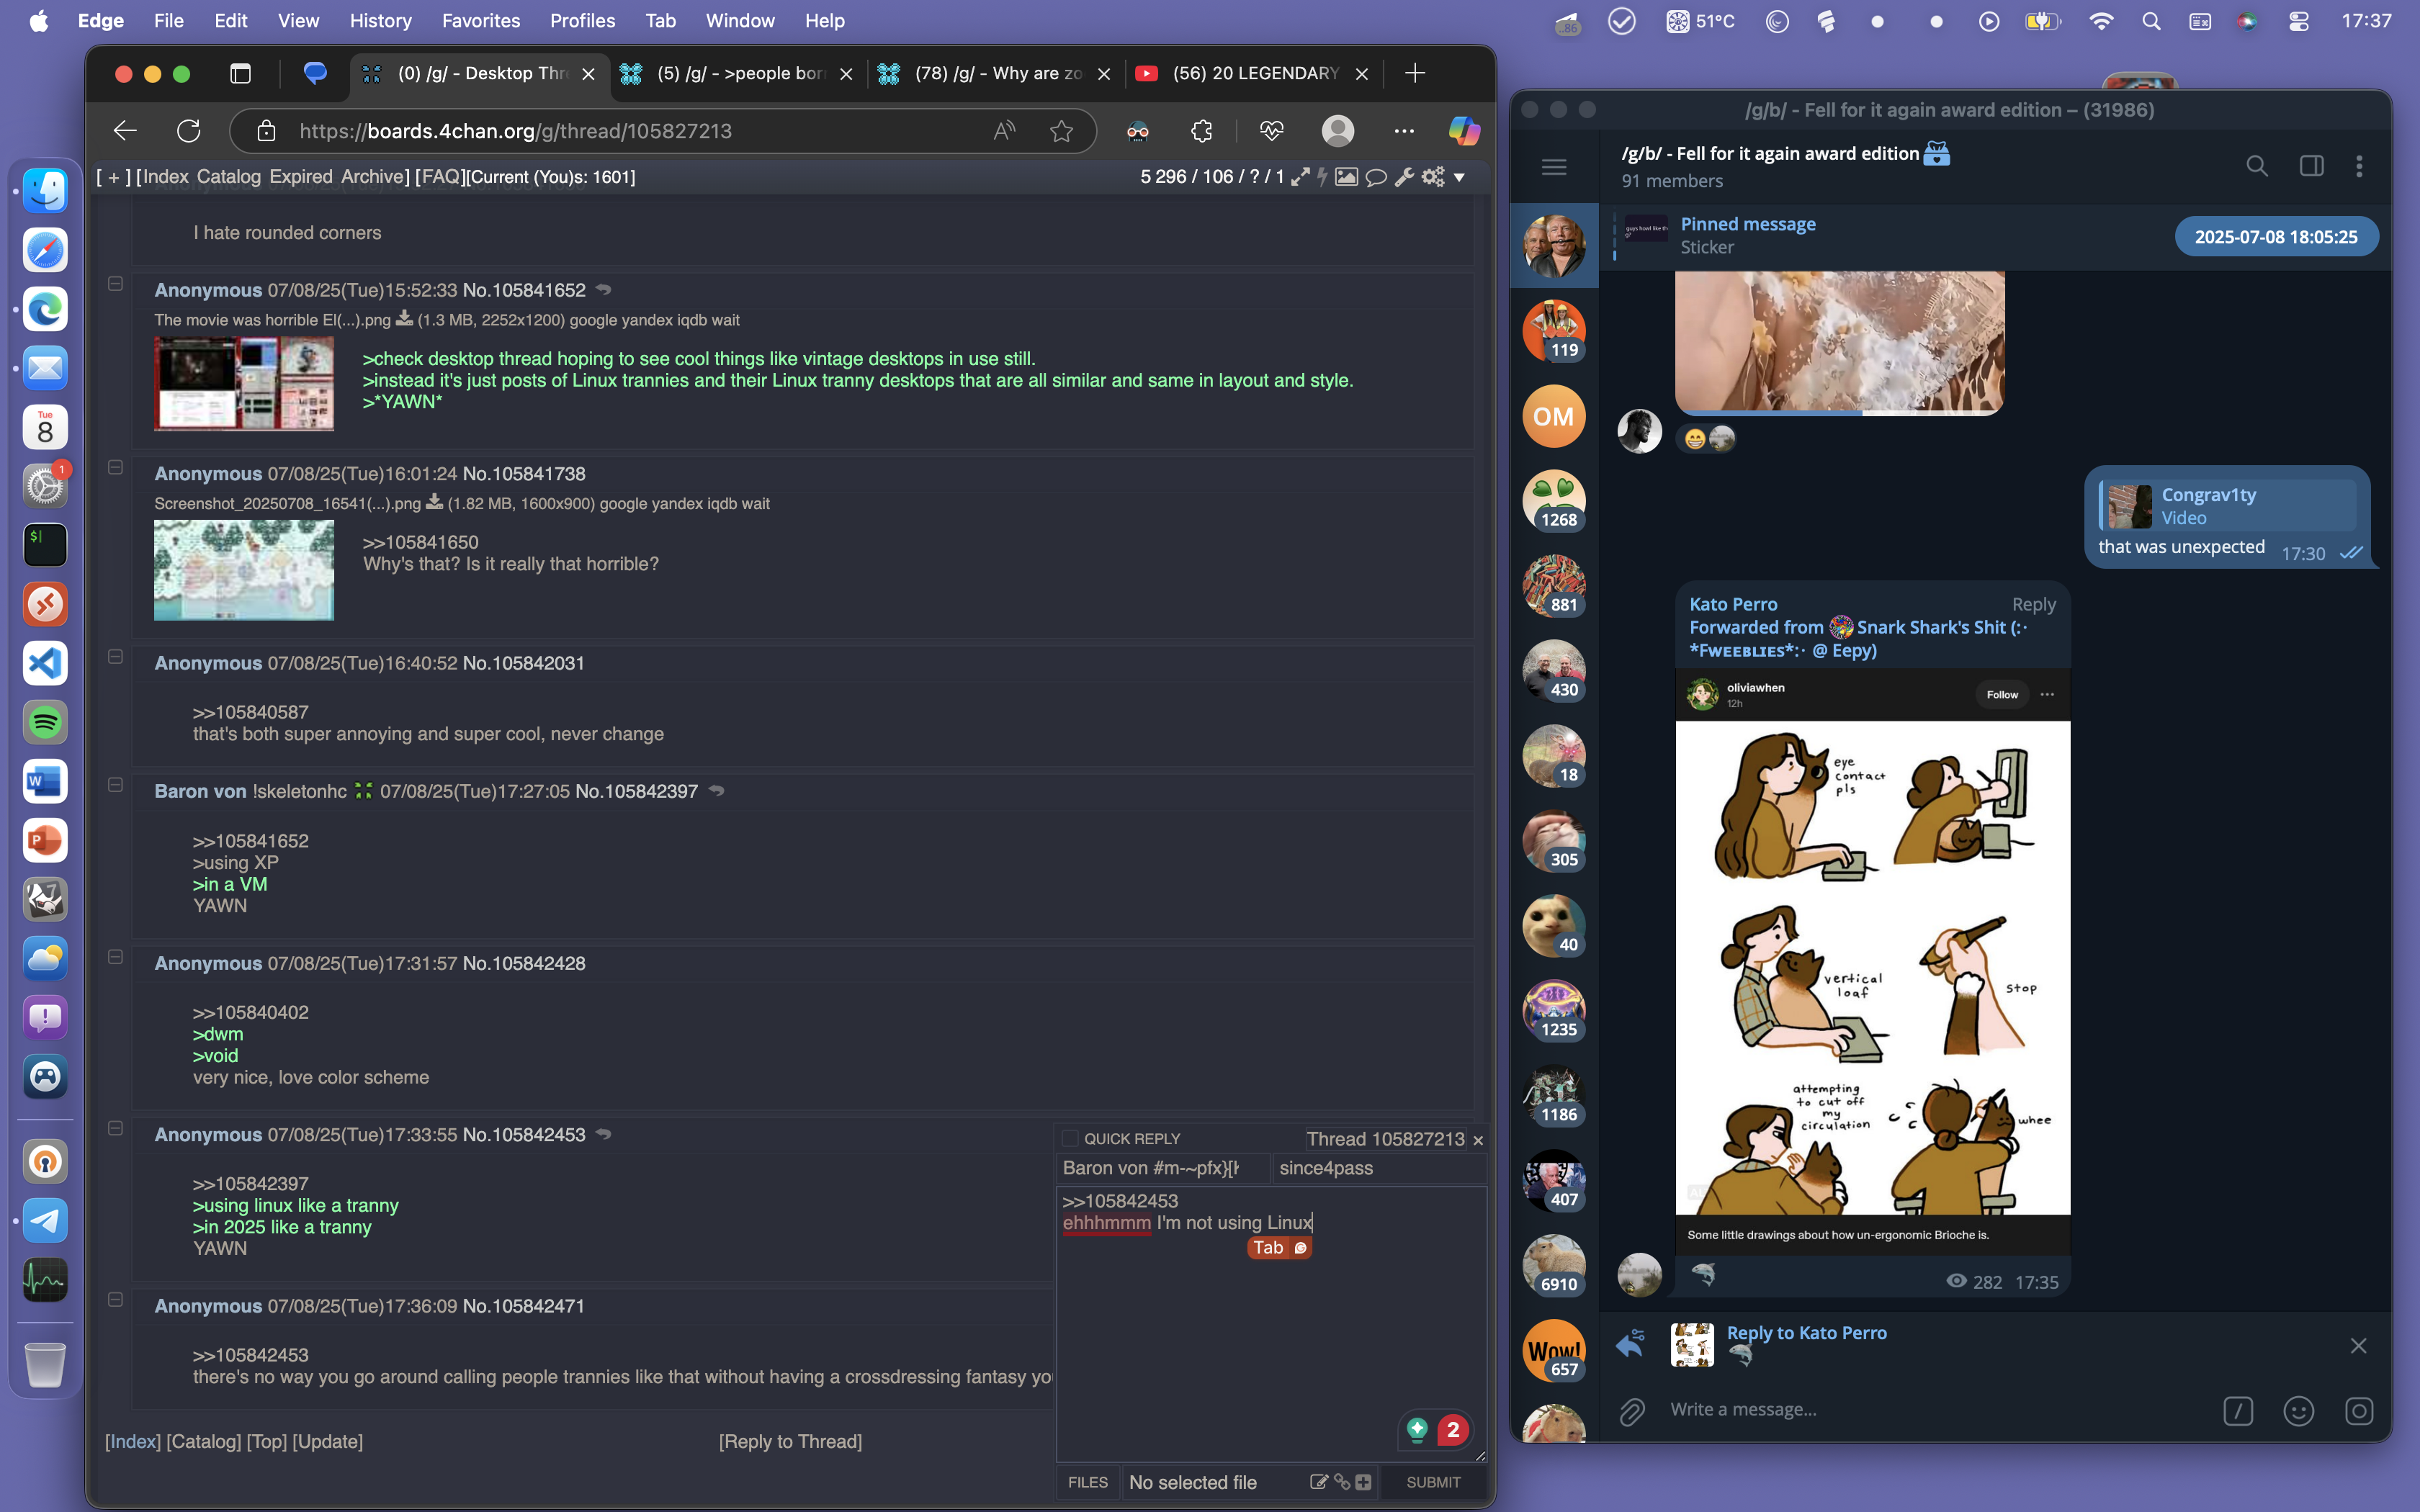The image size is (2420, 1512).
Task: Open the Extensions puzzle icon in Edge toolbar
Action: [1201, 131]
